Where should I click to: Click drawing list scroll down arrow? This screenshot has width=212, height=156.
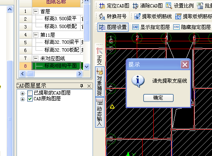(x=87, y=67)
